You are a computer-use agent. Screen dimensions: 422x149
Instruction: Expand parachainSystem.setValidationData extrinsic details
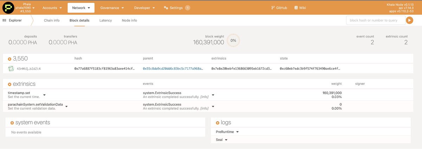tap(66, 107)
